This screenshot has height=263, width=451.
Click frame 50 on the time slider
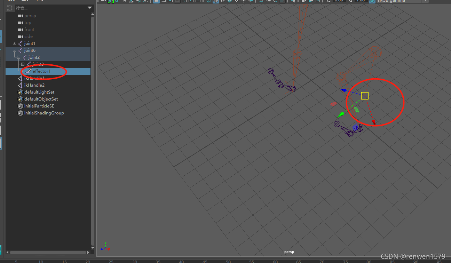coord(228,261)
